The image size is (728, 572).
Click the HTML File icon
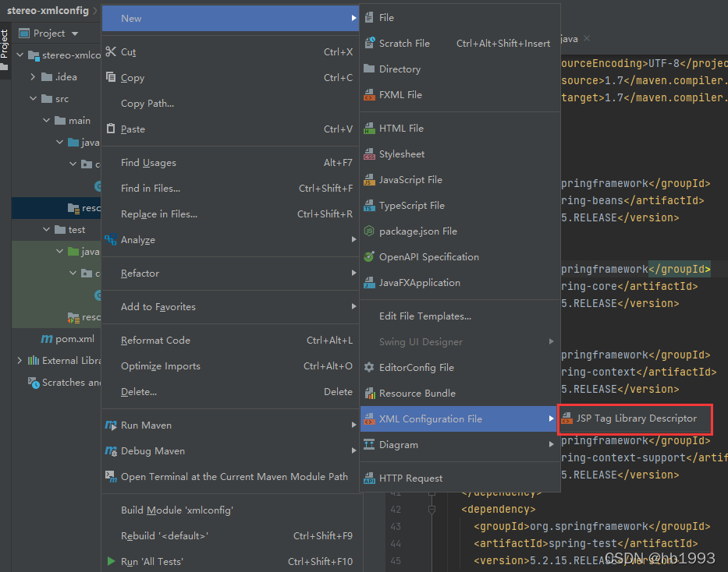coord(369,128)
